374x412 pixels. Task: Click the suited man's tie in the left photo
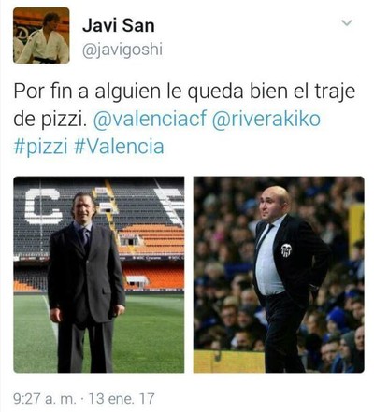[x=85, y=237]
